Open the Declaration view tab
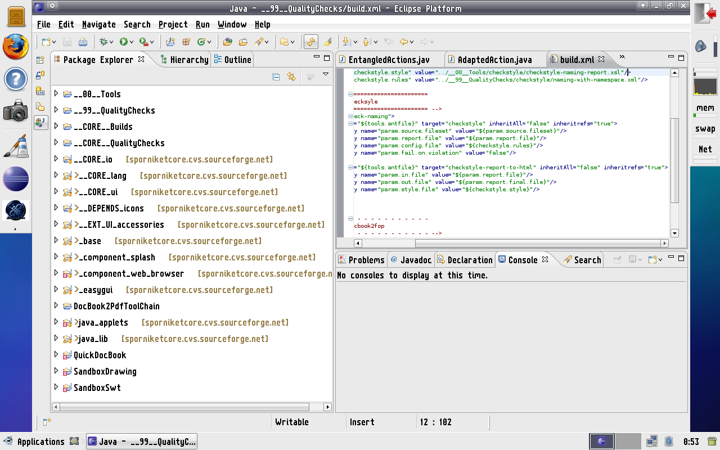 click(x=465, y=260)
